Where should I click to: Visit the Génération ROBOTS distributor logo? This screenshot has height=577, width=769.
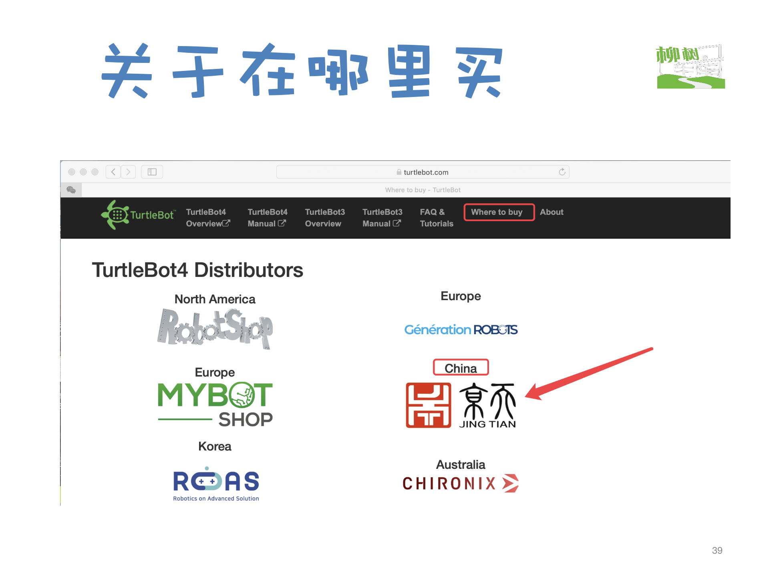click(461, 329)
